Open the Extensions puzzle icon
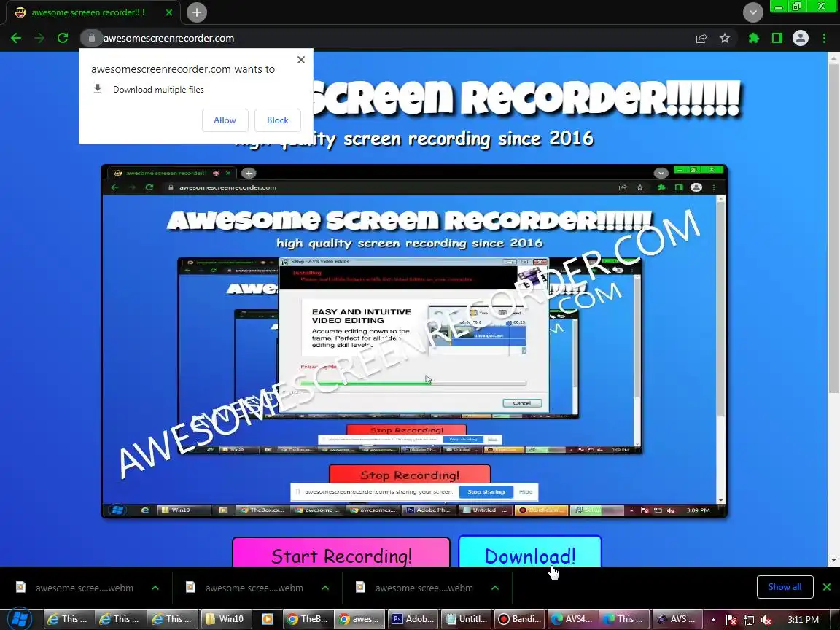This screenshot has height=630, width=840. tap(754, 38)
